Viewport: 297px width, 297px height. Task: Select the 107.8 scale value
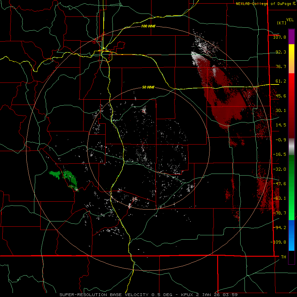tap(280, 37)
